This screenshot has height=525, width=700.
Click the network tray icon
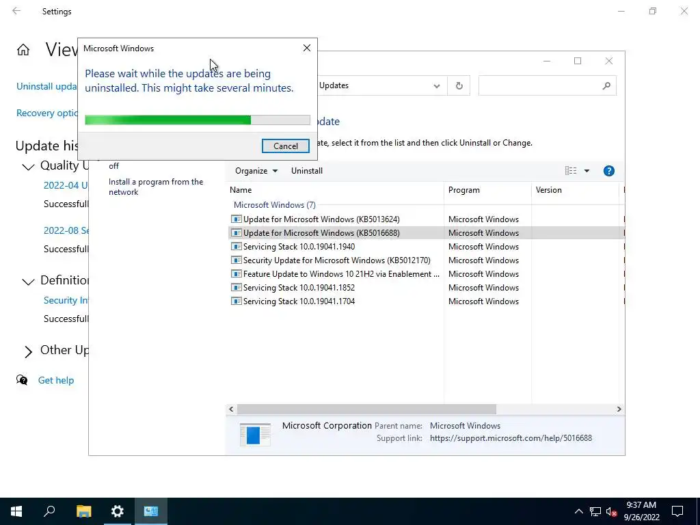[595, 511]
